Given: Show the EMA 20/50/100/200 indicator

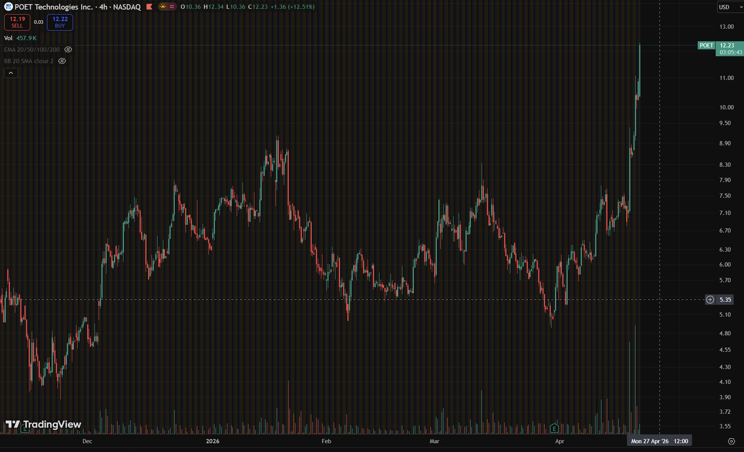Looking at the screenshot, I should coord(68,50).
